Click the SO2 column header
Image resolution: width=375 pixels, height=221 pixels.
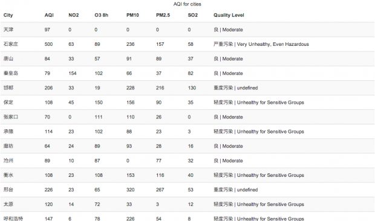193,15
